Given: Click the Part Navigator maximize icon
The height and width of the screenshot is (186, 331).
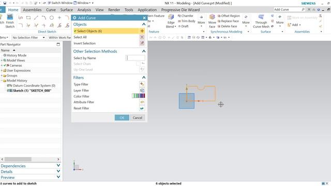Looking at the screenshot, I should point(58,44).
